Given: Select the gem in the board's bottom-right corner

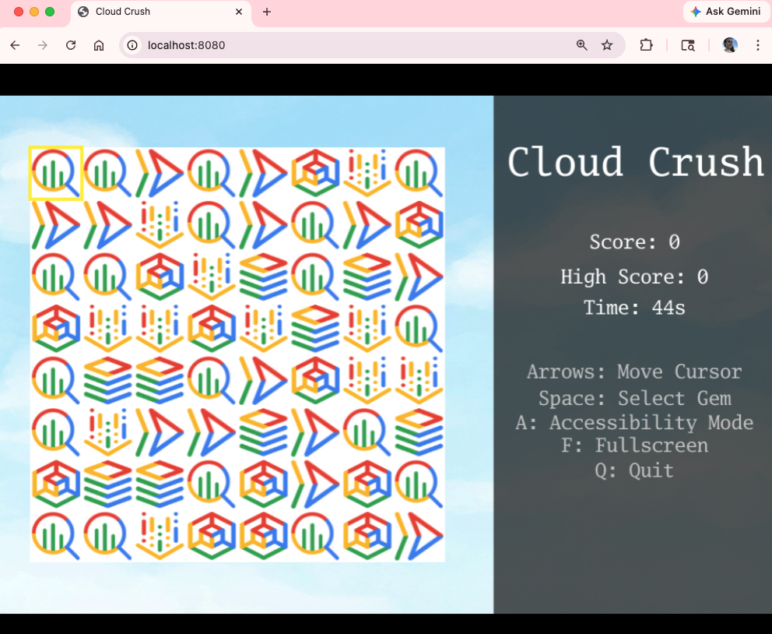Looking at the screenshot, I should pyautogui.click(x=419, y=536).
